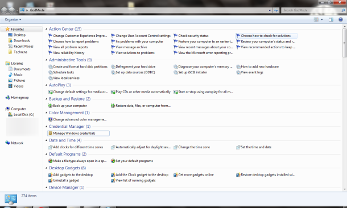347x208 pixels.
Task: Click the vertical scrollbar thumb
Action: pyautogui.click(x=345, y=43)
